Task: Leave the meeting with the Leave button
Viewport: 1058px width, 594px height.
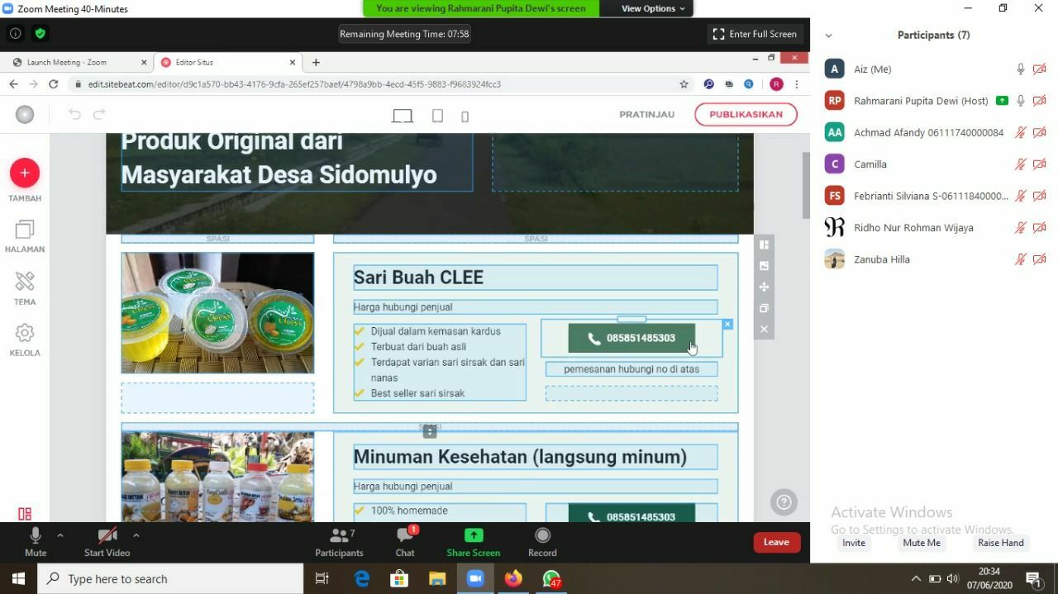Action: (x=776, y=542)
